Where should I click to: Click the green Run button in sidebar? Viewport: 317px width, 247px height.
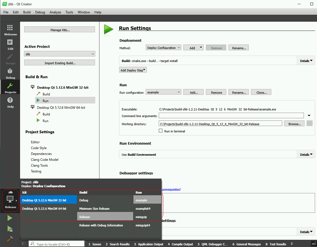pyautogui.click(x=10, y=218)
